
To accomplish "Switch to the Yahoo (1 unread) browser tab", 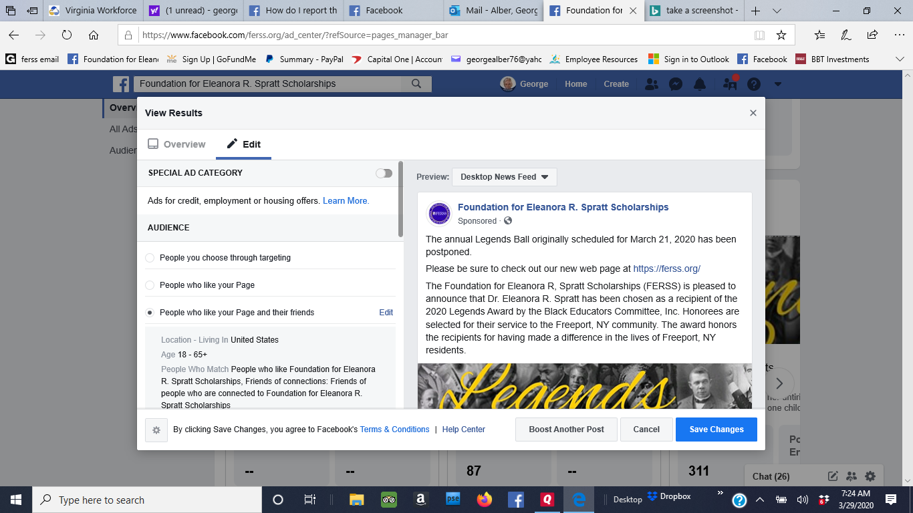I will tap(192, 11).
